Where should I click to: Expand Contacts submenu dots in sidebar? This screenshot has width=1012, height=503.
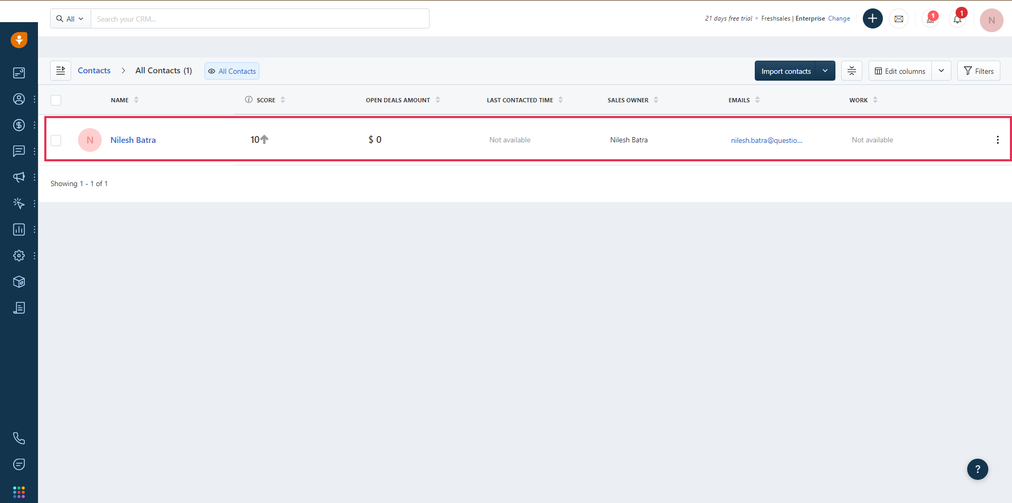coord(34,99)
